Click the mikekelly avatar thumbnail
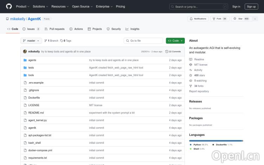 [25, 51]
